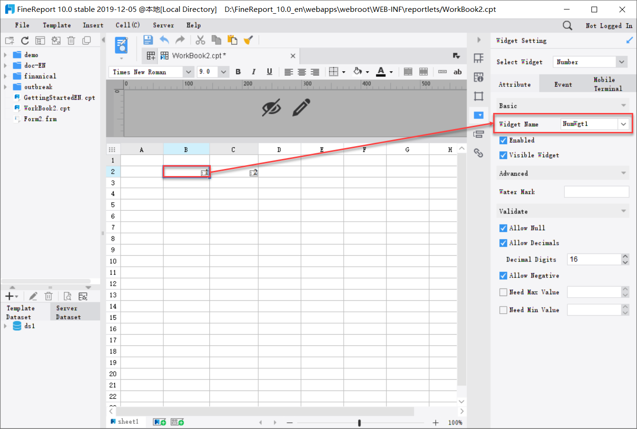Select the Cut tool in the toolbar
Viewport: 637px width, 429px height.
[200, 40]
